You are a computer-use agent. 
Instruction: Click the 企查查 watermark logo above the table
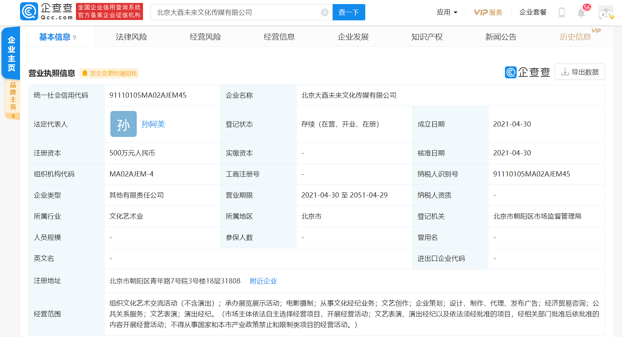pos(527,72)
